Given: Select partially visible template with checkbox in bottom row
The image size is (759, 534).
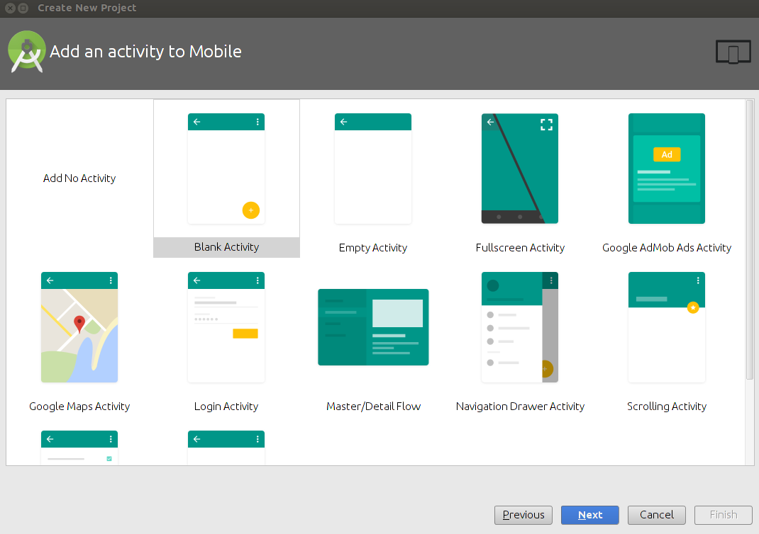Looking at the screenshot, I should [79, 448].
